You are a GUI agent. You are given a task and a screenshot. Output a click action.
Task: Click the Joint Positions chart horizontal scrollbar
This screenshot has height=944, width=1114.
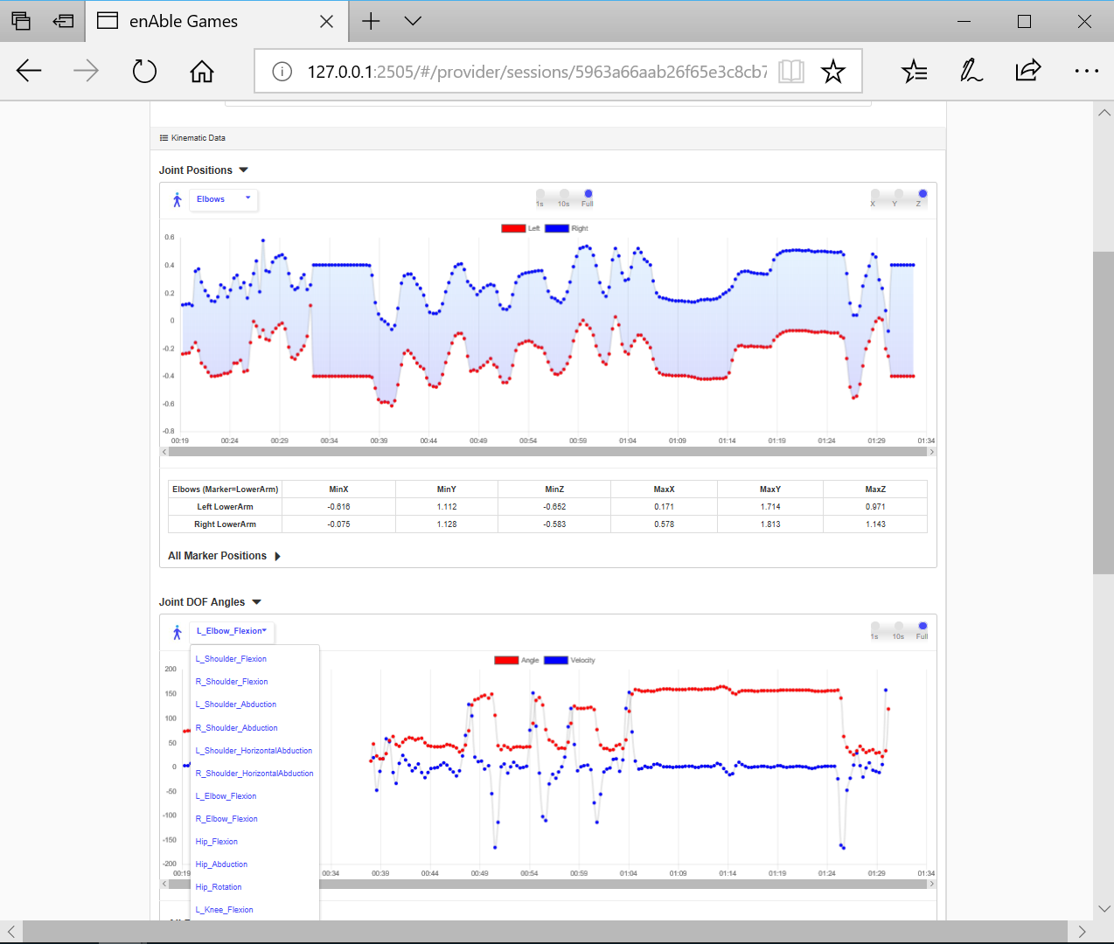click(548, 452)
